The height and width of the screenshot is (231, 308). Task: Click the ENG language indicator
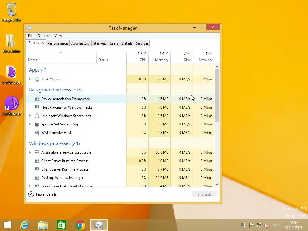coord(276,225)
